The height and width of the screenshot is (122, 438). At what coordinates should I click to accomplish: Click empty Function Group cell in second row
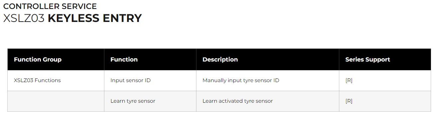click(x=56, y=101)
